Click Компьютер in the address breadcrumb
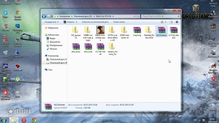 [65, 16]
